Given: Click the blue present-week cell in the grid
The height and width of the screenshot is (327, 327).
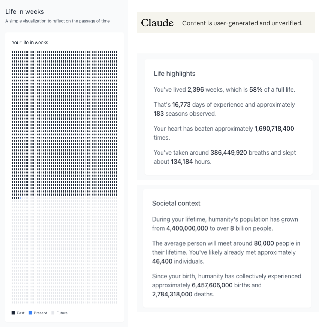Looking at the screenshot, I should pos(21,198).
